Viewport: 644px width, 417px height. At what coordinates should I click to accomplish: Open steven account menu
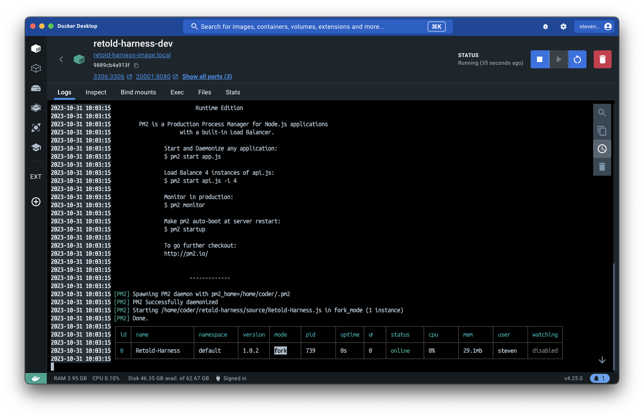(595, 27)
